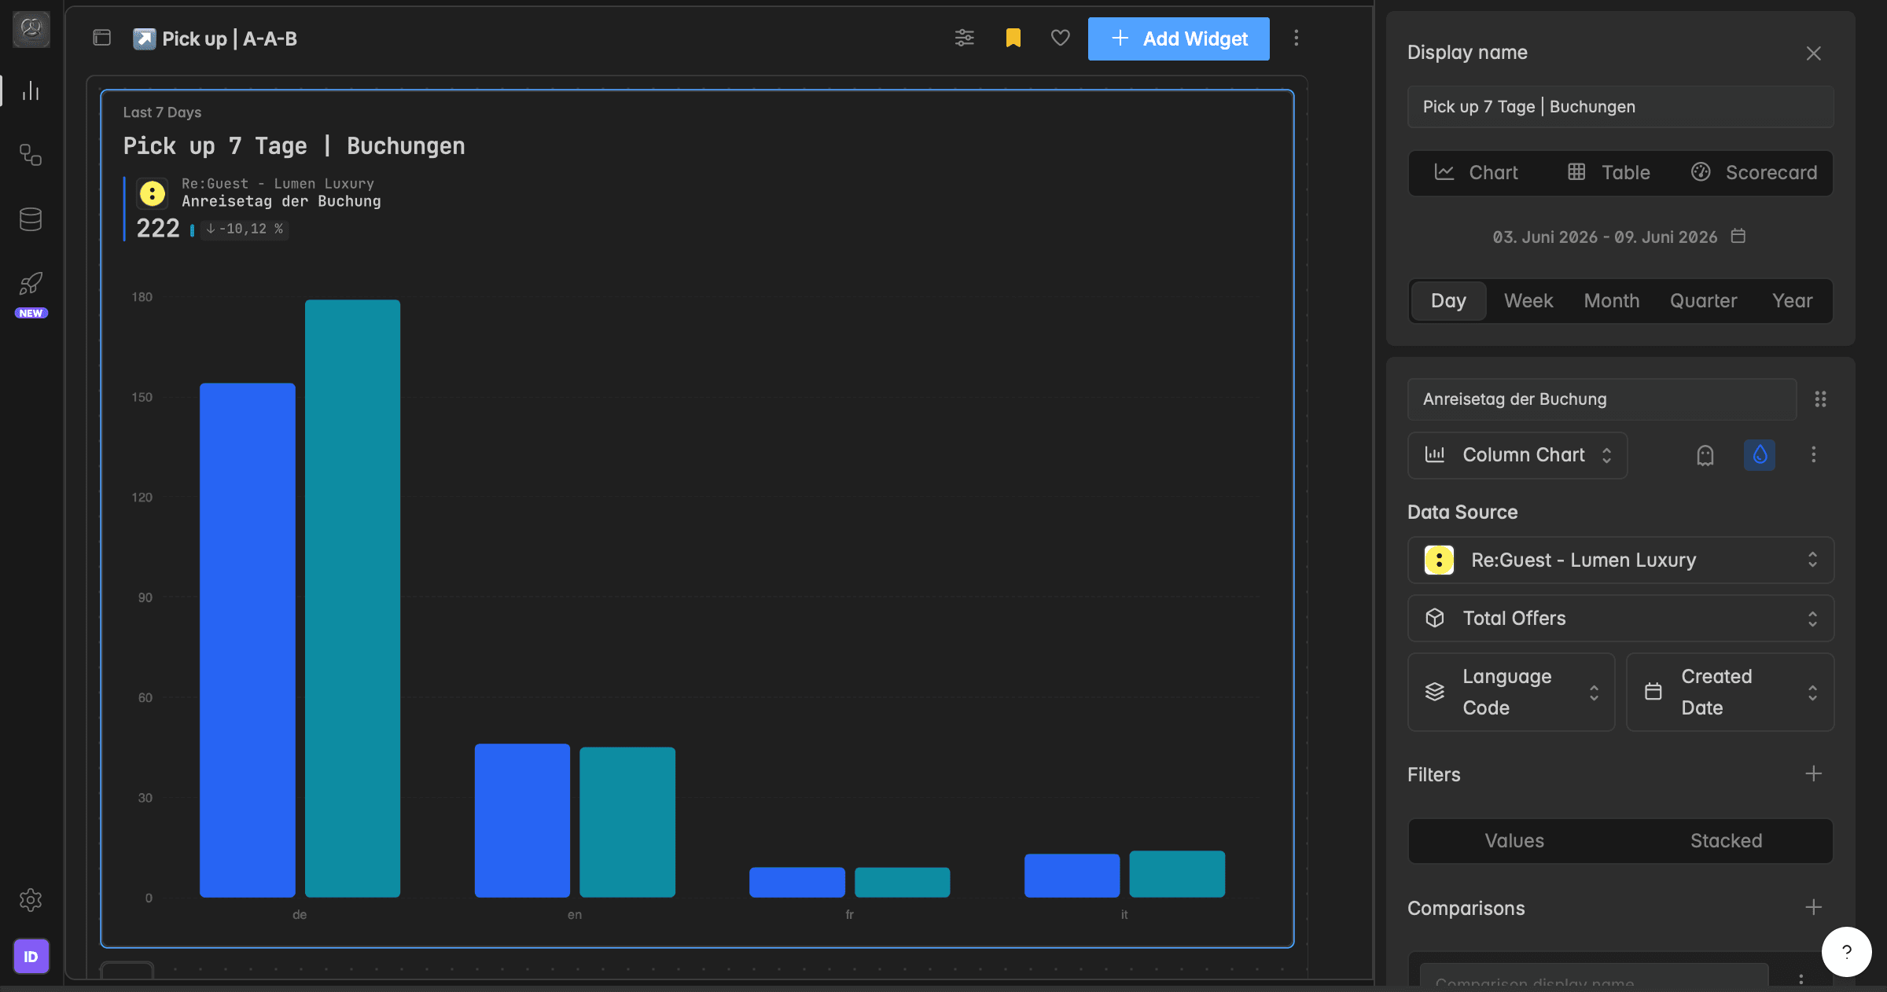This screenshot has height=992, width=1887.
Task: Click the Display name input field
Action: [1620, 107]
